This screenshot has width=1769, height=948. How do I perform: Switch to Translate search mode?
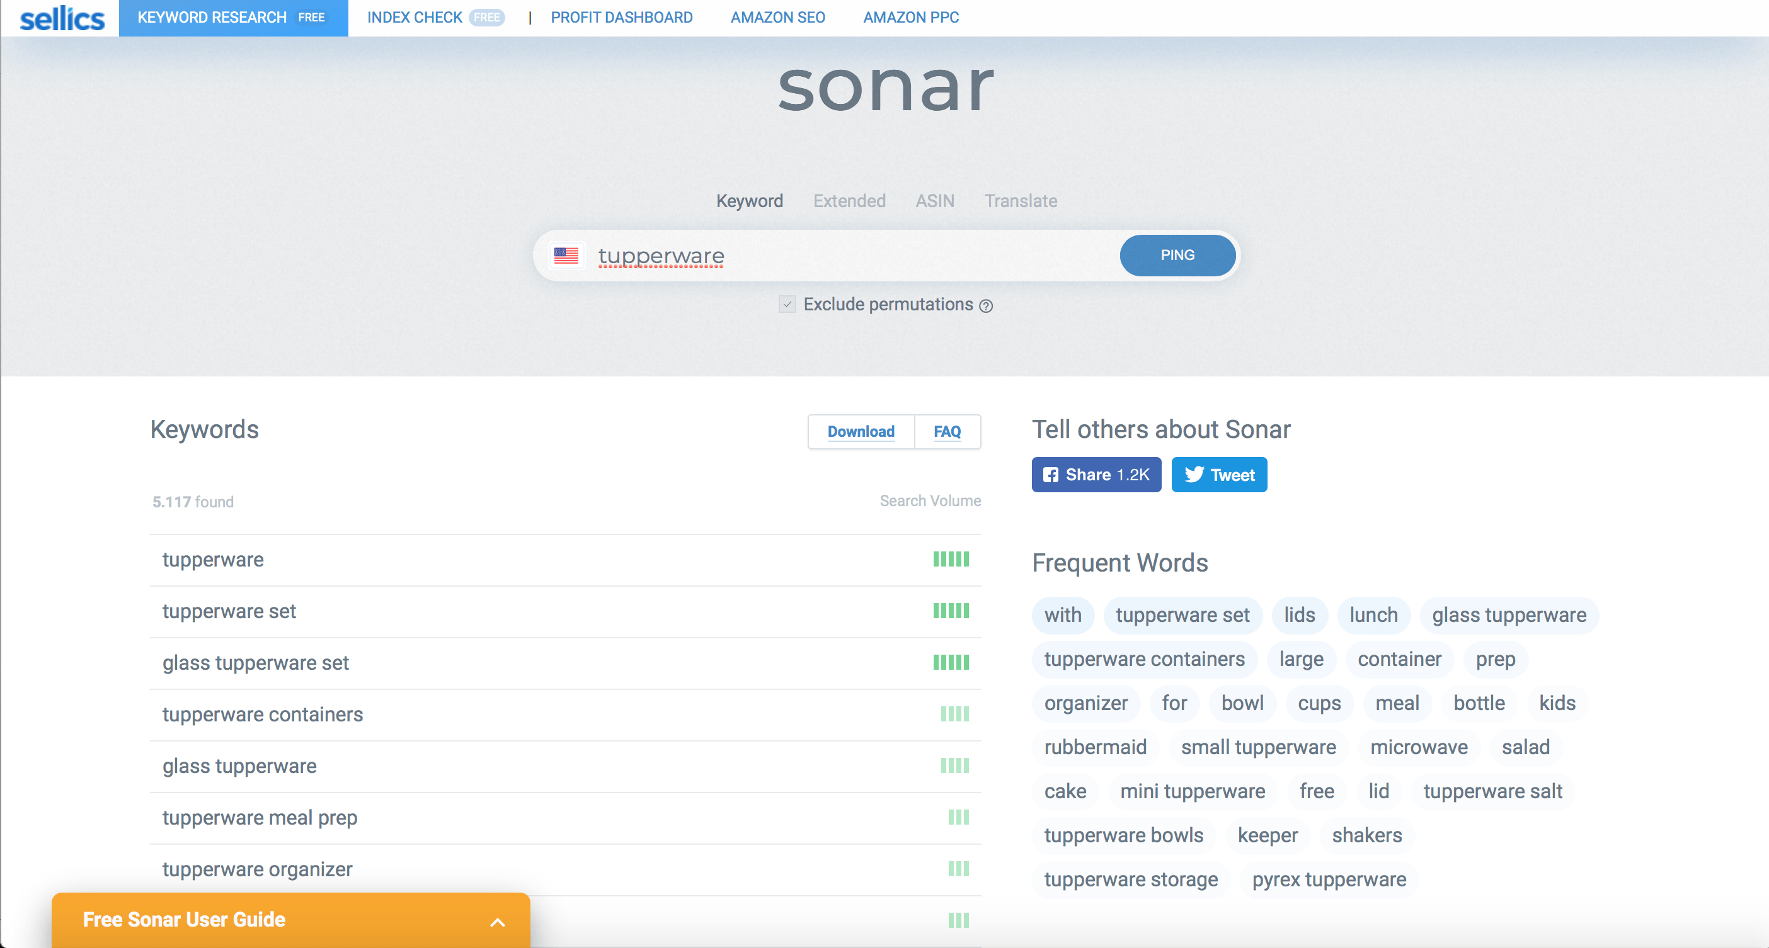pyautogui.click(x=1021, y=201)
